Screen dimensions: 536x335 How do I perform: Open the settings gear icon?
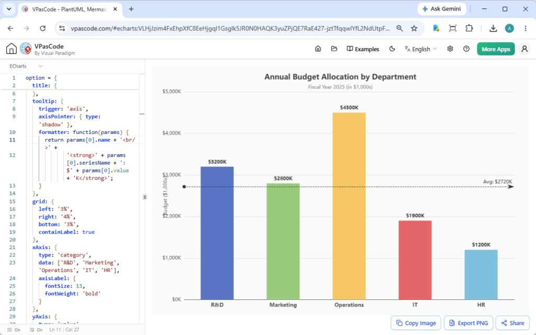pos(450,49)
